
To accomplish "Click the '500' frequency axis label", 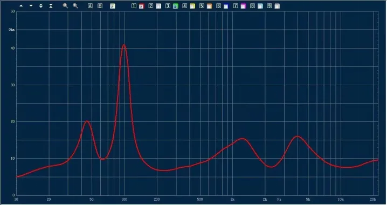I will click(200, 199).
